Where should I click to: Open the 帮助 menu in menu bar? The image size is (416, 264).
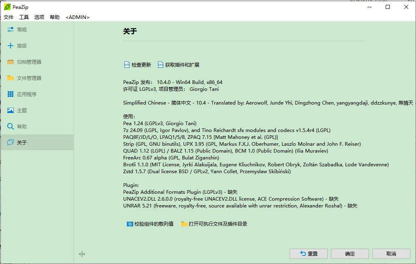coord(55,17)
